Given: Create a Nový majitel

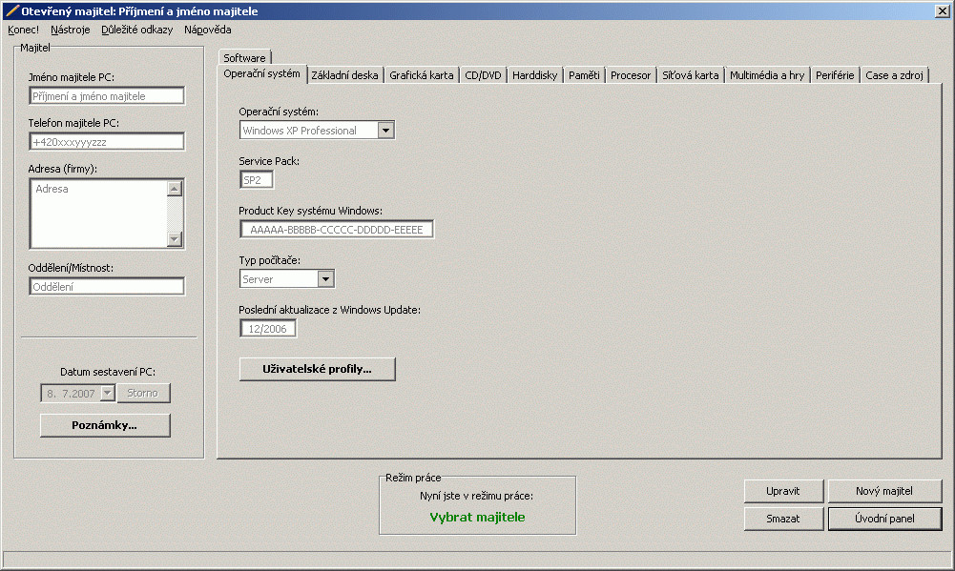Looking at the screenshot, I should (x=884, y=491).
